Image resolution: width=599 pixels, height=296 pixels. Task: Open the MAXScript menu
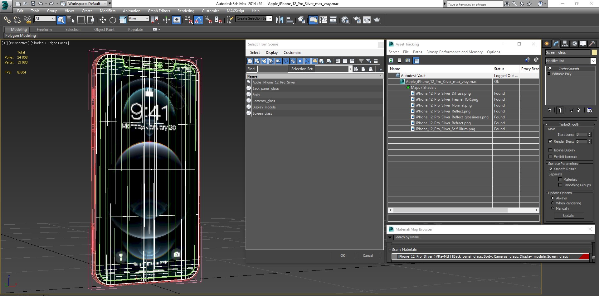tap(236, 11)
